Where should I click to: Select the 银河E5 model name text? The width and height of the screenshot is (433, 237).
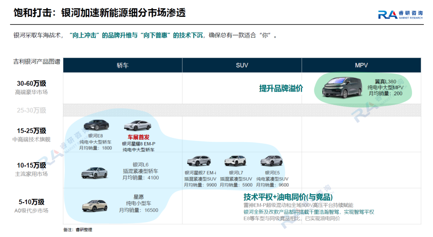(272, 173)
